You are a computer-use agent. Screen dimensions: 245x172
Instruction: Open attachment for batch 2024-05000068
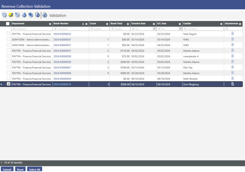click(x=233, y=73)
